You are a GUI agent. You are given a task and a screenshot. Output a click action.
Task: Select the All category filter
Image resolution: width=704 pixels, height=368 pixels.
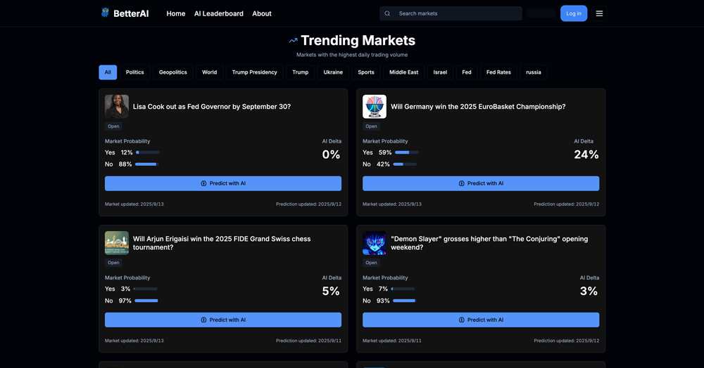(108, 72)
